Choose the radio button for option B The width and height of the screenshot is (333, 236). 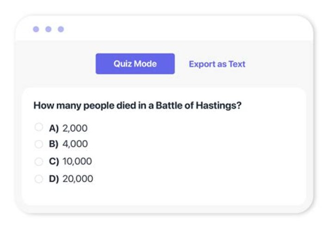(39, 144)
